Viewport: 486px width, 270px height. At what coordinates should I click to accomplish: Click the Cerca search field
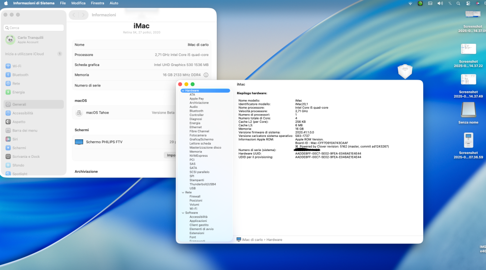point(34,28)
